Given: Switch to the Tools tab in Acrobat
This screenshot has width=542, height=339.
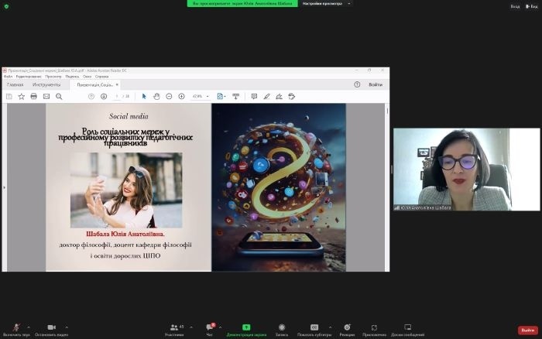Looking at the screenshot, I should [x=46, y=84].
